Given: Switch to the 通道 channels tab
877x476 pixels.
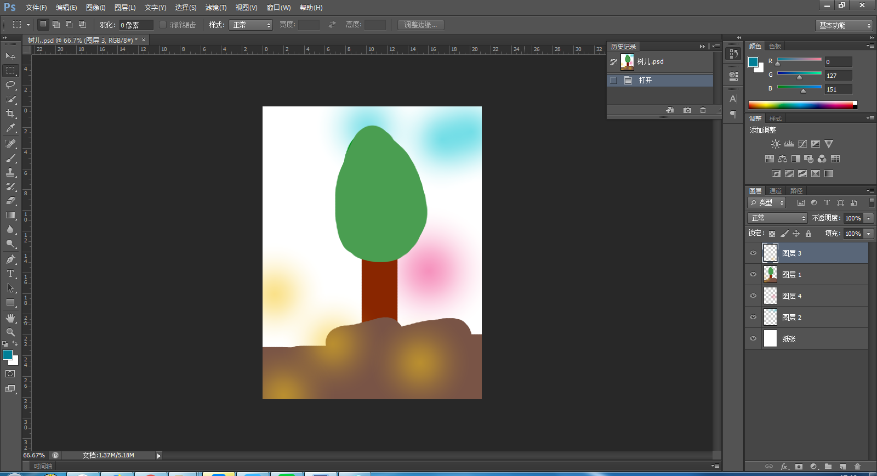Looking at the screenshot, I should point(775,191).
